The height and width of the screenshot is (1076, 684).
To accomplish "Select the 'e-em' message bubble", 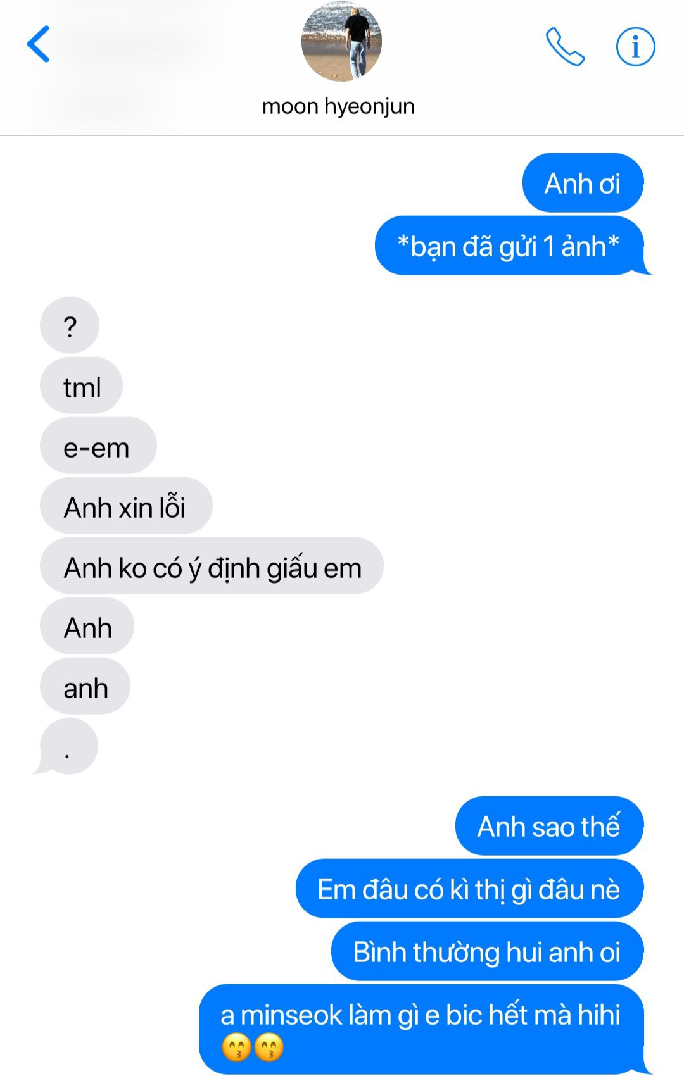I will pyautogui.click(x=98, y=446).
